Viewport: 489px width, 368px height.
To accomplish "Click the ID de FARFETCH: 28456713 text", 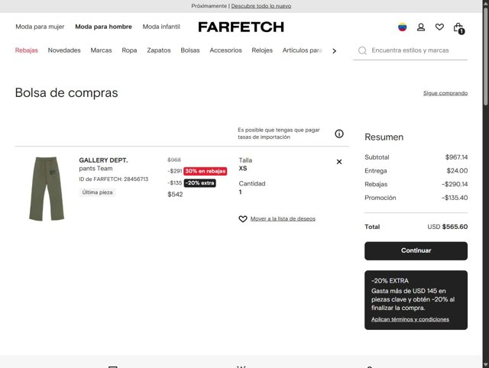I will (114, 179).
